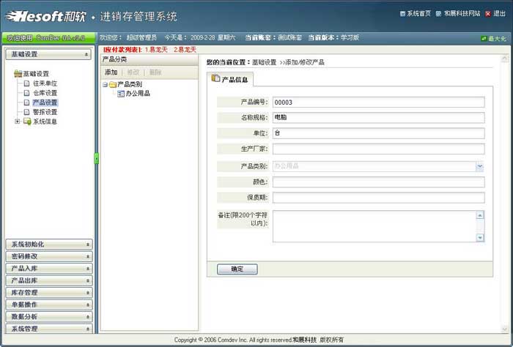Click the 产品类别 folder icon in tree
This screenshot has width=513, height=347.
click(x=112, y=84)
